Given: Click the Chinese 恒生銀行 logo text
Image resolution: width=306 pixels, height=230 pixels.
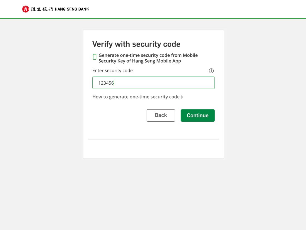Looking at the screenshot, I should coord(42,9).
